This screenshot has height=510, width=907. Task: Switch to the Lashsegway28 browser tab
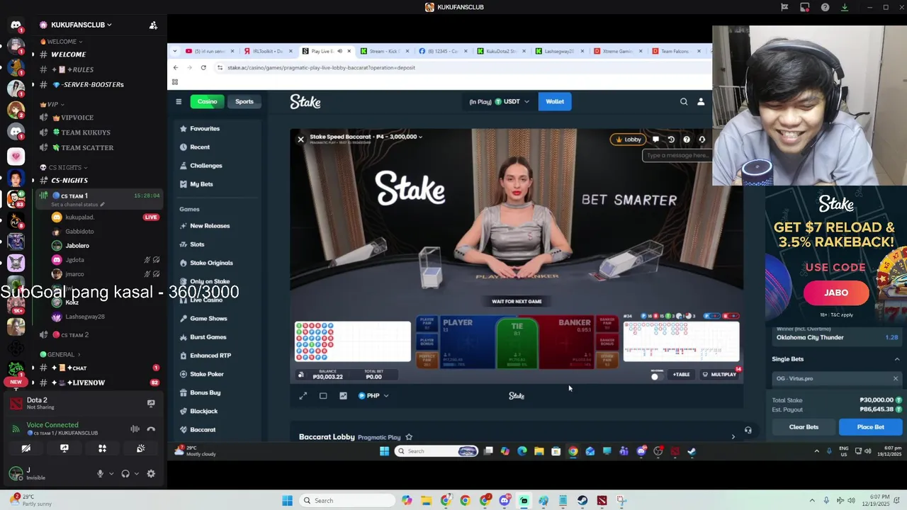[x=558, y=51]
